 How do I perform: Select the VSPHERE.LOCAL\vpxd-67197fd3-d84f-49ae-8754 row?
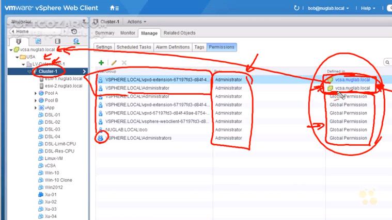[x=244, y=113]
